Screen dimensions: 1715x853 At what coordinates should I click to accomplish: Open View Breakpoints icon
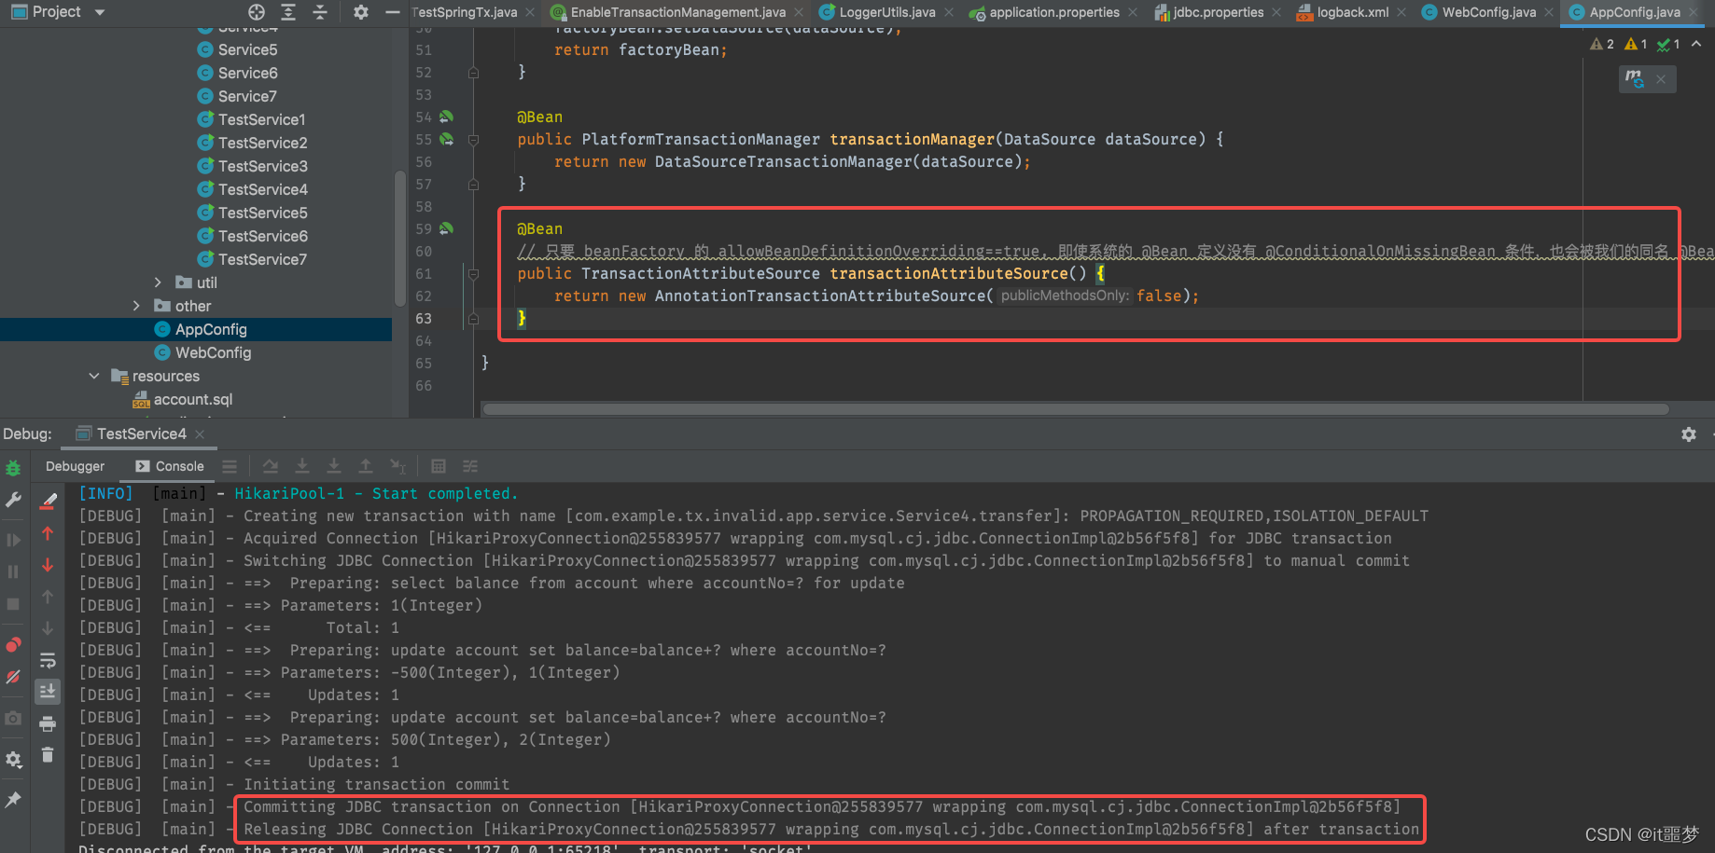[x=13, y=645]
